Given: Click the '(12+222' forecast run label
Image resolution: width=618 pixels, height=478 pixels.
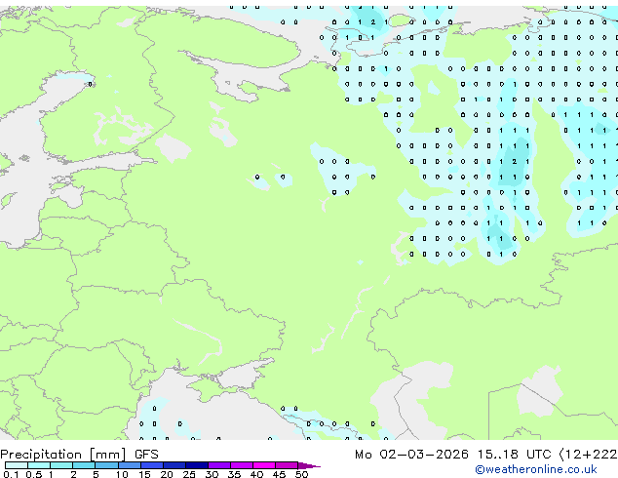Looking at the screenshot, I should tap(589, 455).
